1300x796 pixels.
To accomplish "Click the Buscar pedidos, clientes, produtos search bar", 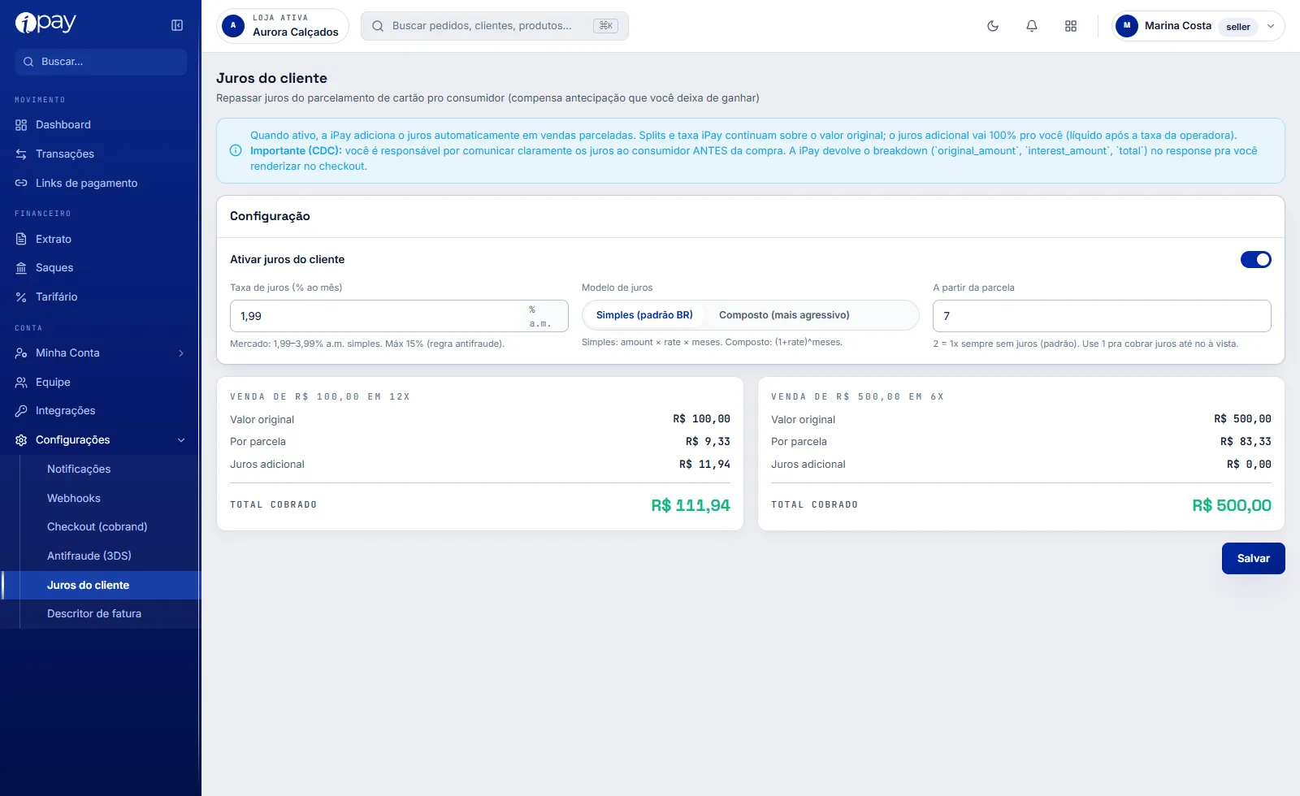I will (x=495, y=26).
